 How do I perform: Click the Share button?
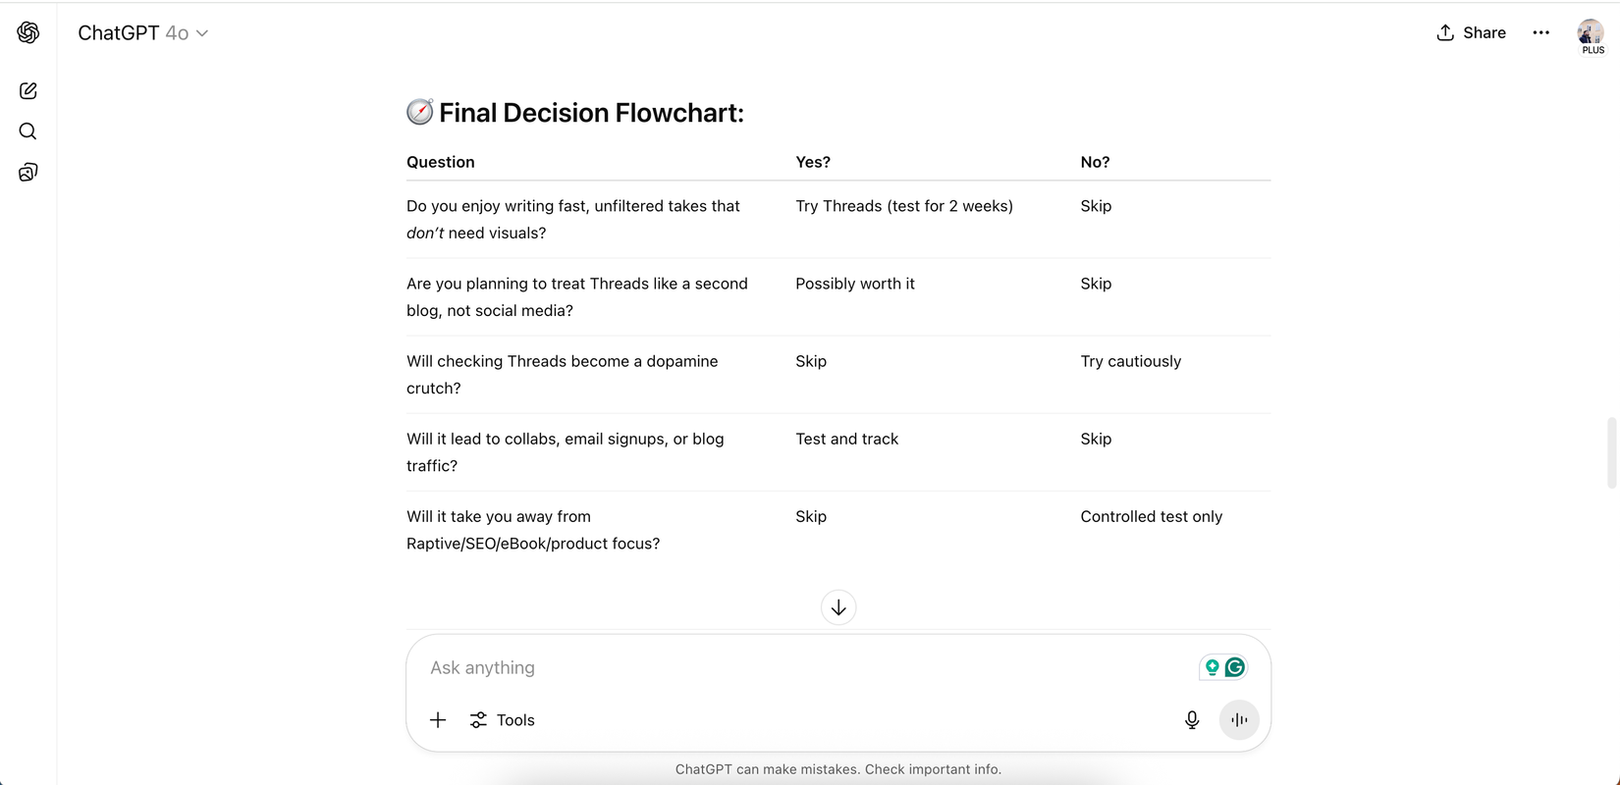click(1471, 32)
